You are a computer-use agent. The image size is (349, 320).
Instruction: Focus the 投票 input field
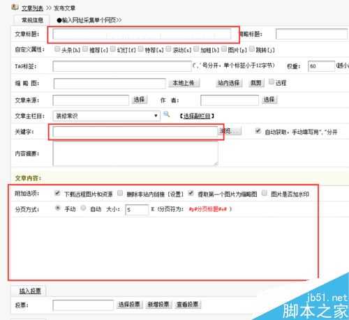click(83, 305)
